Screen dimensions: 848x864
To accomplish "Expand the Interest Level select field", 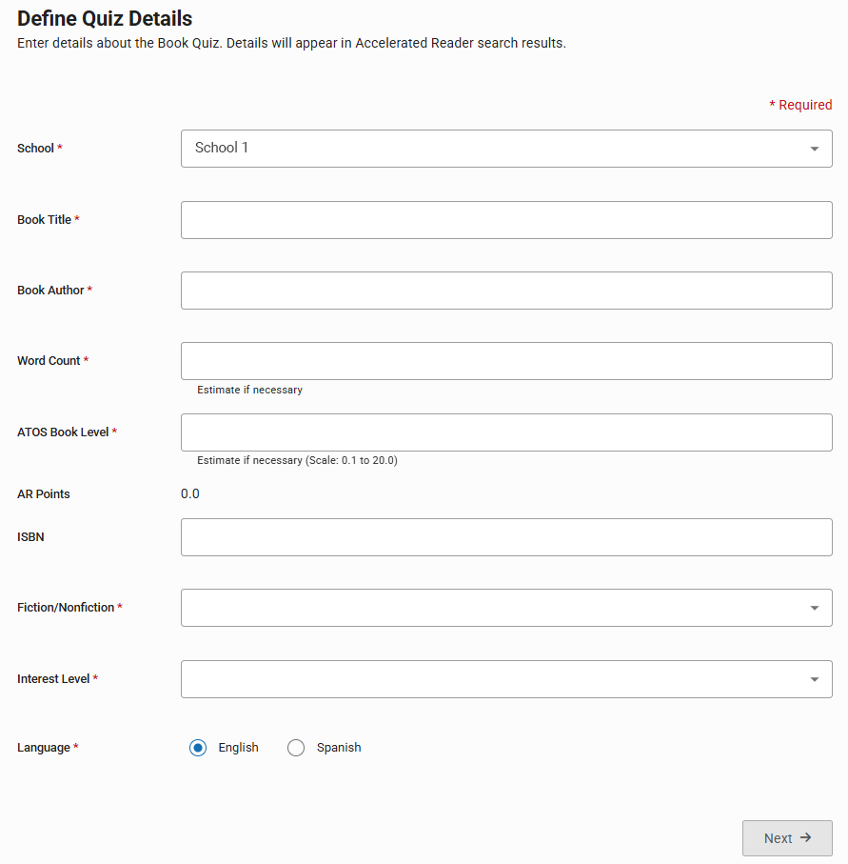I will click(495, 679).
